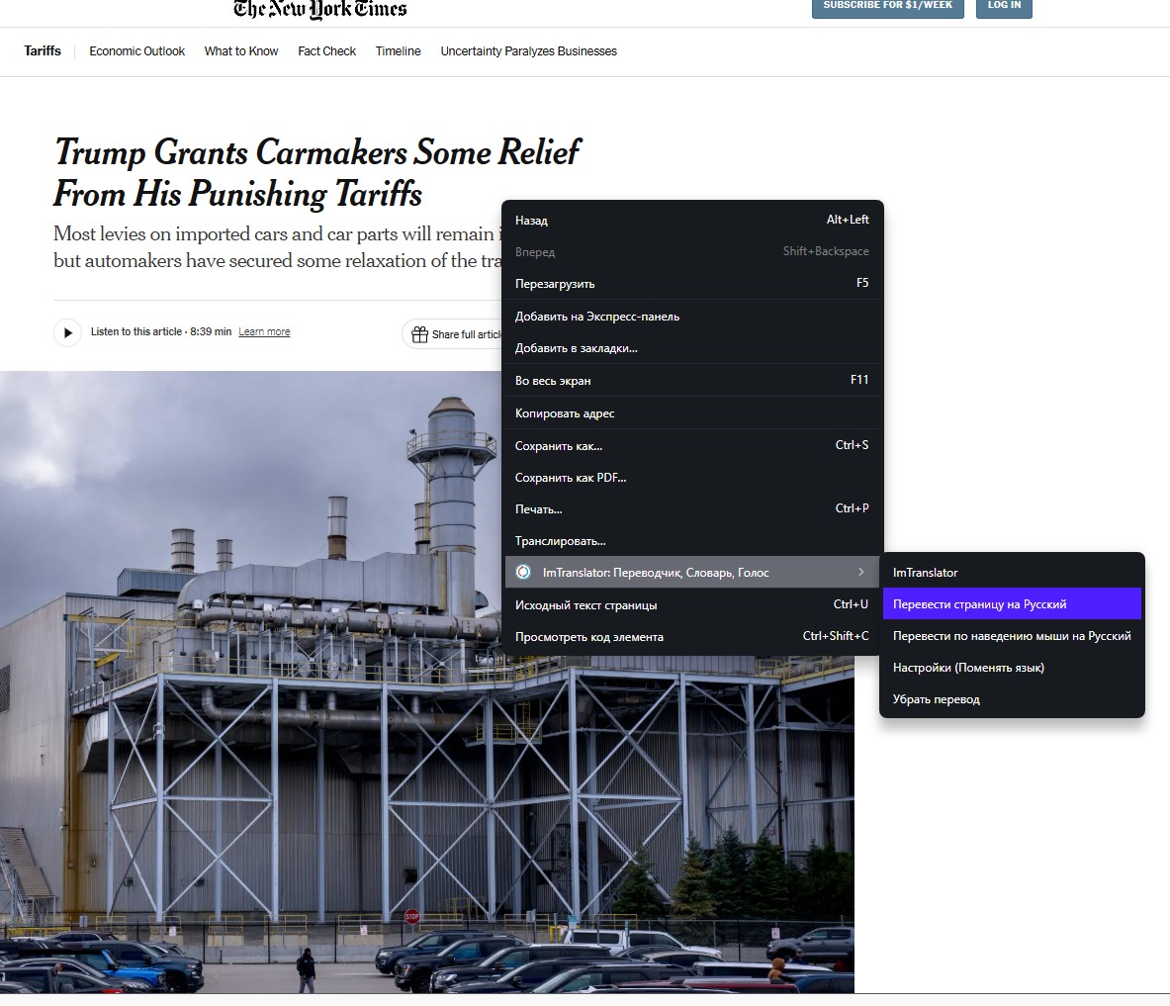Click the LOG IN button

tap(1004, 7)
